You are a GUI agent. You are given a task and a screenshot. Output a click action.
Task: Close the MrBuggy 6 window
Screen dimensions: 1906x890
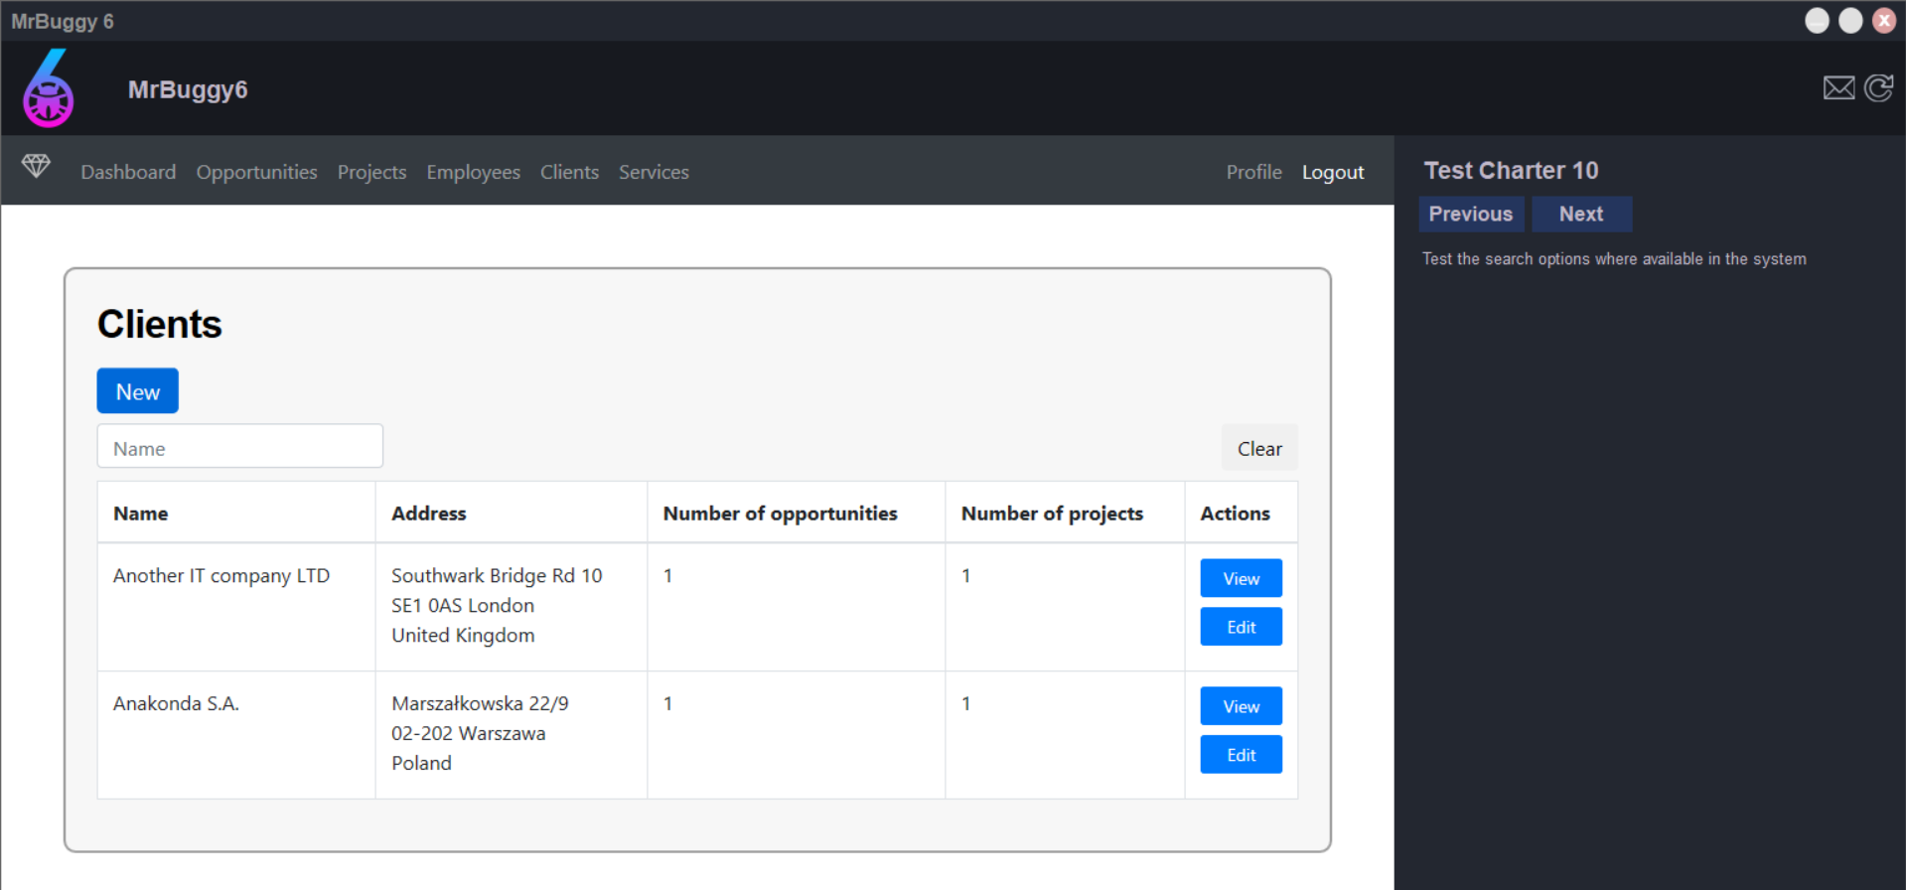coord(1884,21)
